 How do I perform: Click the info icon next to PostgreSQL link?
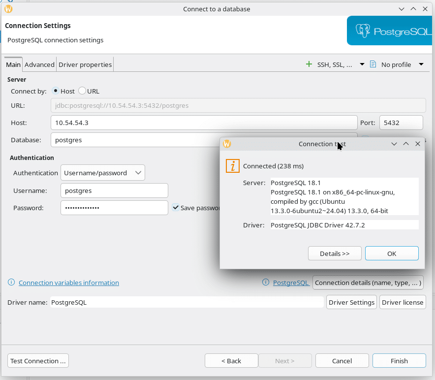[x=266, y=283]
